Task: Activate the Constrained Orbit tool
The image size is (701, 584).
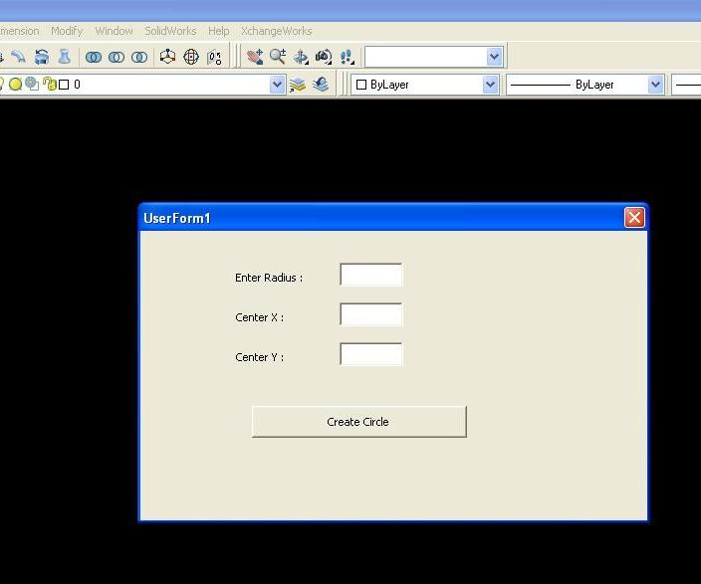Action: tap(301, 57)
